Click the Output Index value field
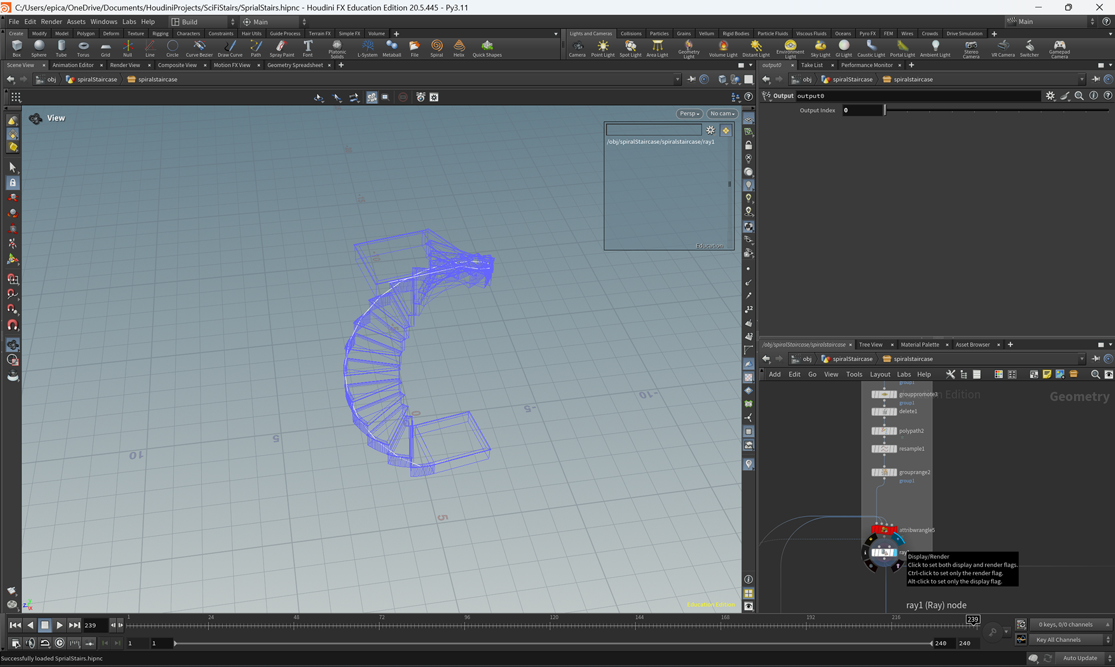This screenshot has height=667, width=1115. pos(862,110)
